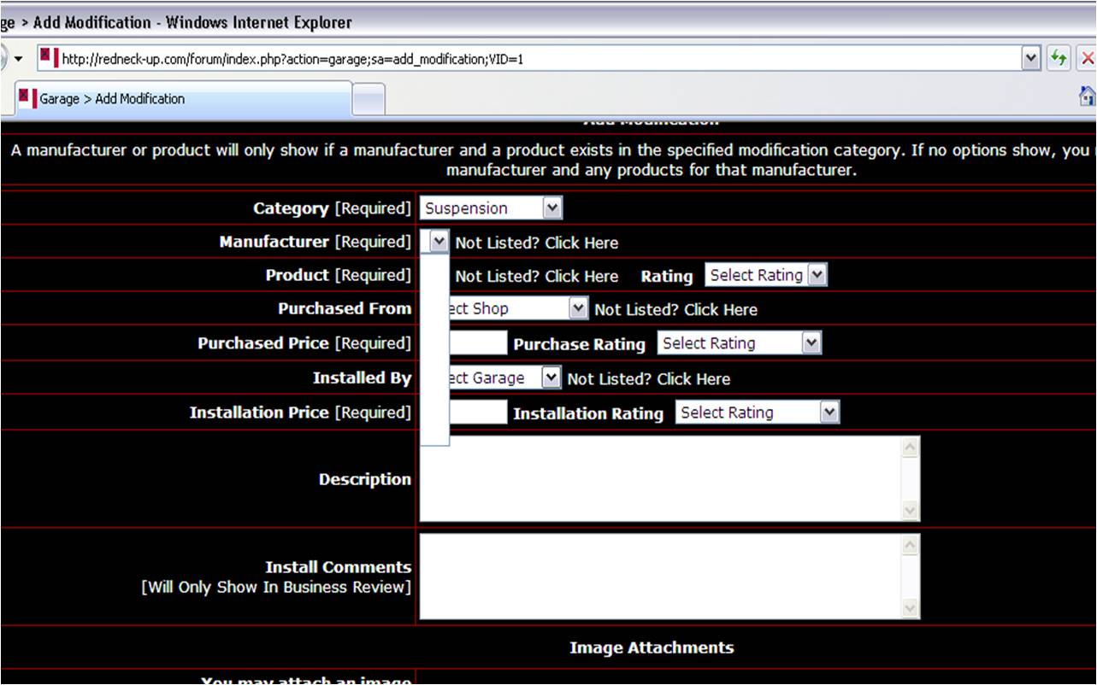Click inside the Description text area
This screenshot has height=685, width=1097.
coord(660,478)
